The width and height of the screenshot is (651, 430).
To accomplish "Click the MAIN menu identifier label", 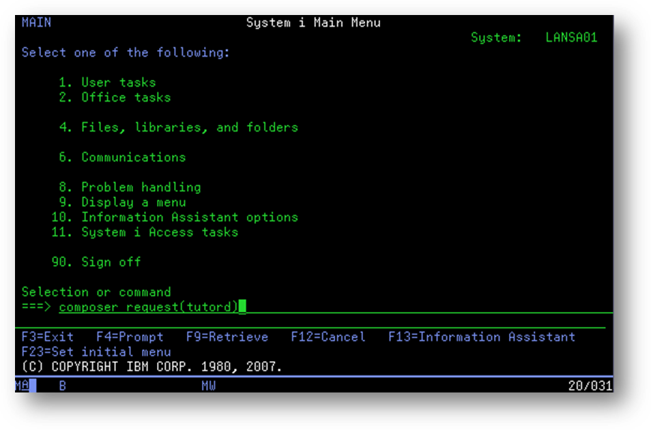I will (36, 23).
